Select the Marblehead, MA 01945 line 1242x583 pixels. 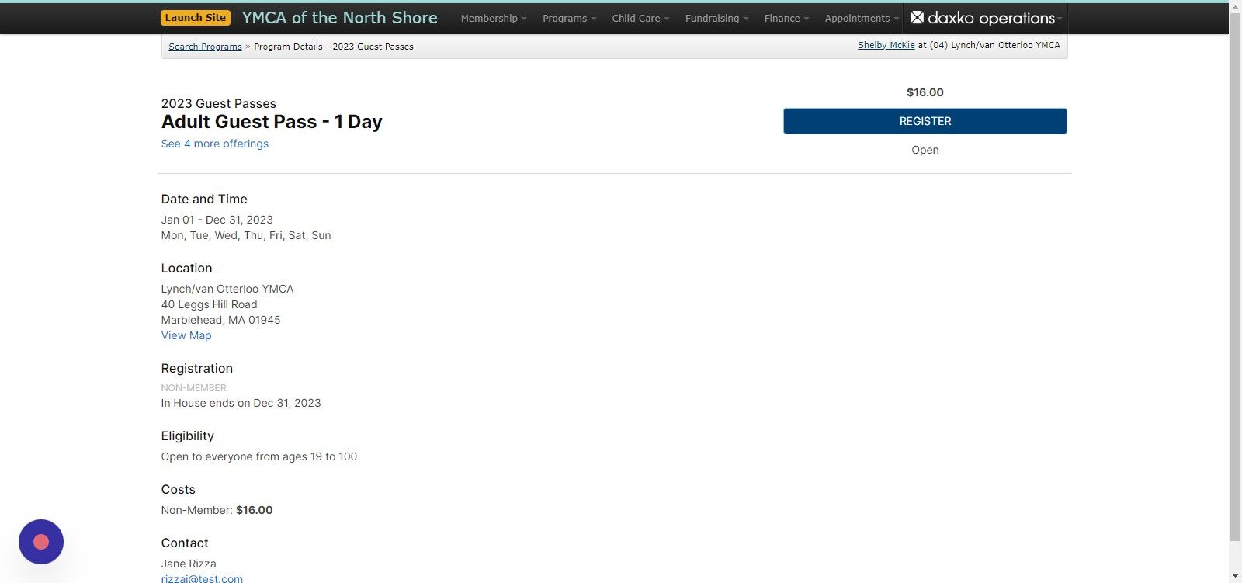tap(221, 320)
